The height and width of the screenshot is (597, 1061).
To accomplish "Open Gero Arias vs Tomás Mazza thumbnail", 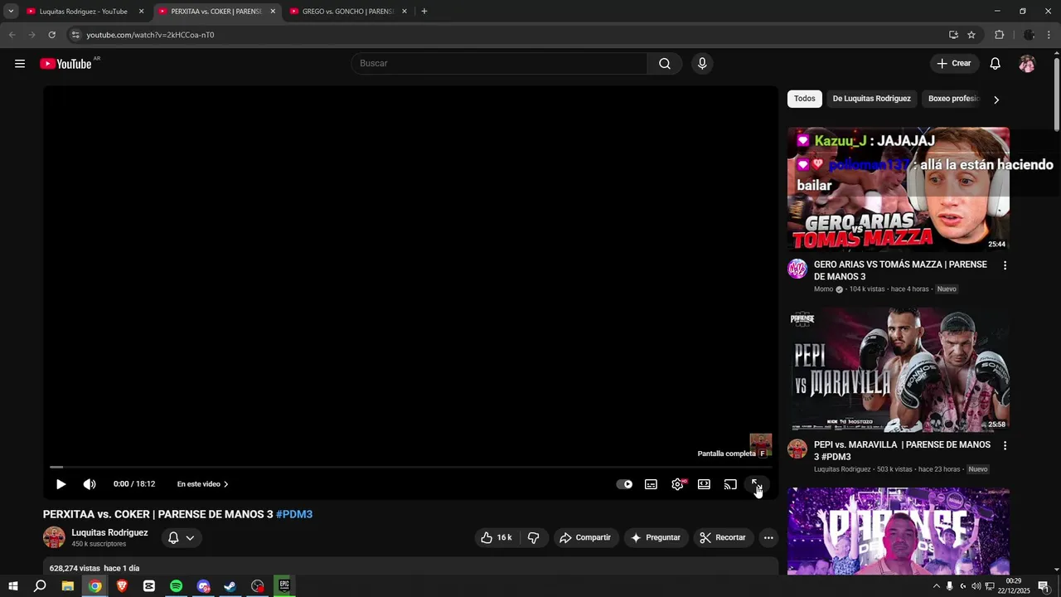I will tap(899, 189).
